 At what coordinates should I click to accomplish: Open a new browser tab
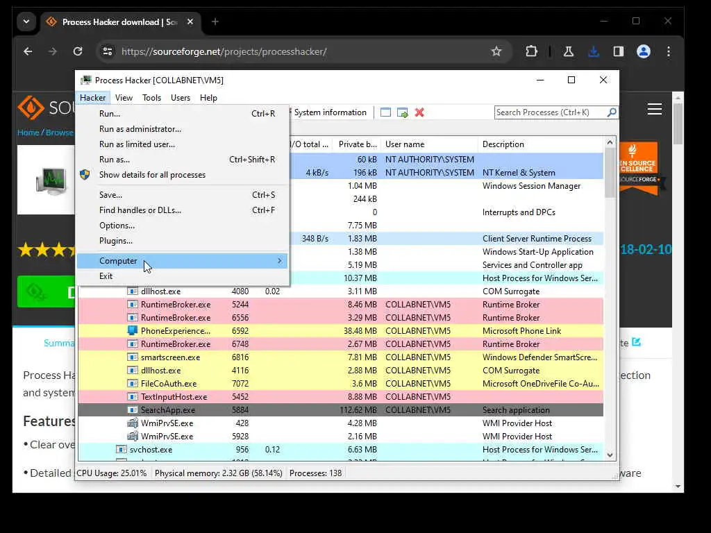[215, 22]
